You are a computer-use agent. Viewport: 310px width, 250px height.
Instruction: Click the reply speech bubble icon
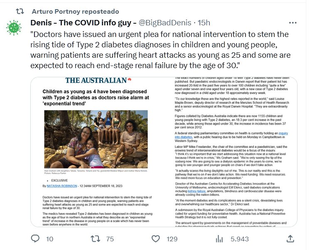pyautogui.click(x=36, y=239)
